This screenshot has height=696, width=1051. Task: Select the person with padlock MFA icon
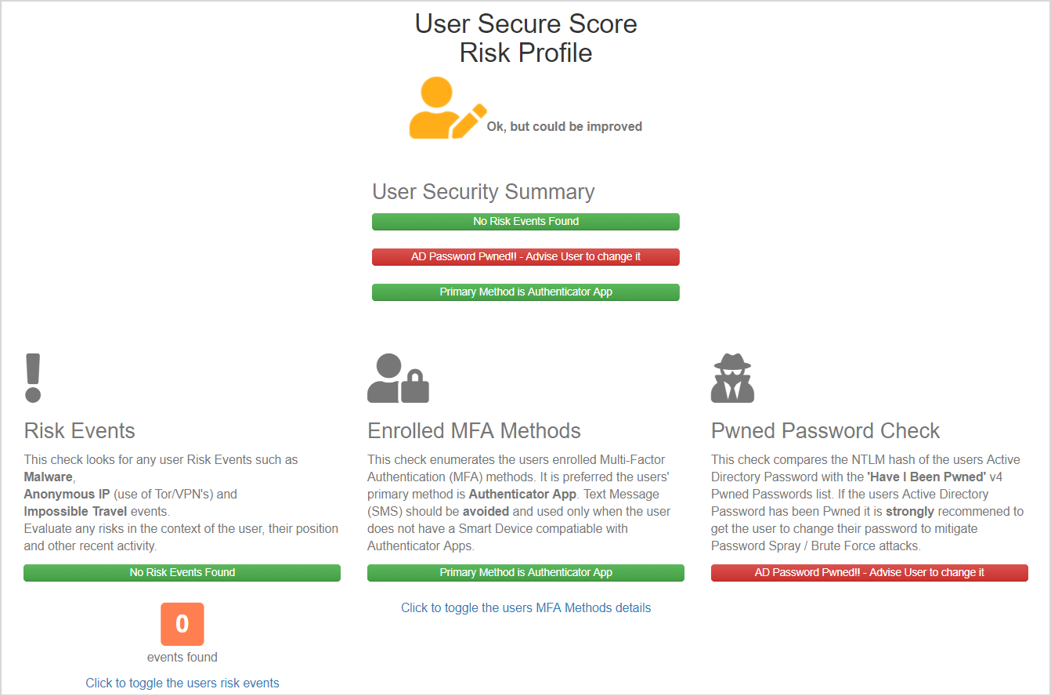coord(398,377)
